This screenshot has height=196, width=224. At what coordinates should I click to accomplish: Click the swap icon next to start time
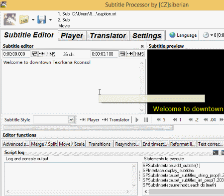34,54
